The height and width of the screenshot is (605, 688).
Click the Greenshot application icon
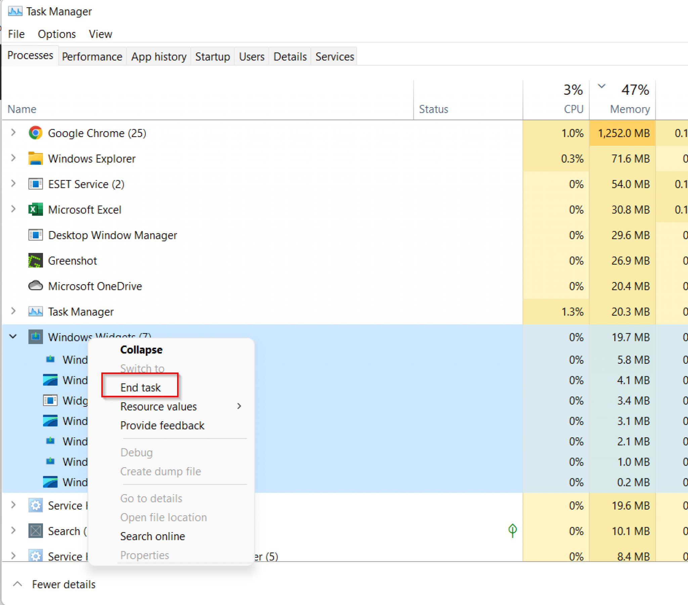pyautogui.click(x=35, y=261)
